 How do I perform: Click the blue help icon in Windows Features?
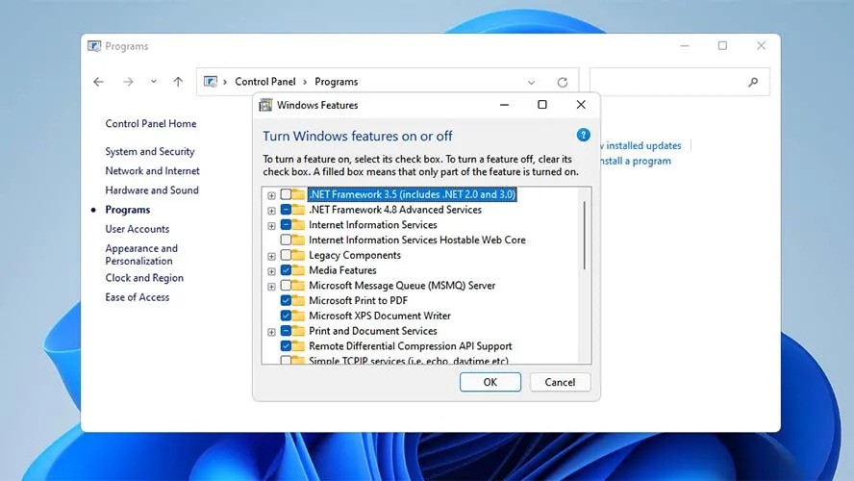point(583,136)
